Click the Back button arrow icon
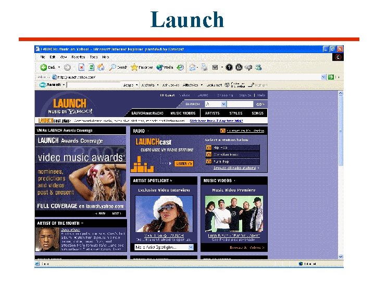 (x=44, y=67)
